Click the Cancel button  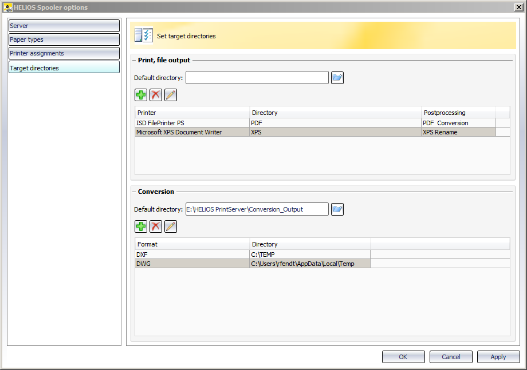(x=451, y=357)
